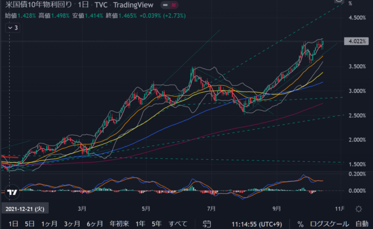Click the TradingView logo icon
This screenshot has height=229, width=373.
11,192
